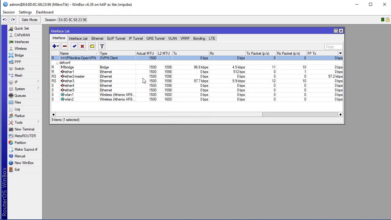The image size is (391, 220).
Task: Open the Partition sidebar entry
Action: 20,143
